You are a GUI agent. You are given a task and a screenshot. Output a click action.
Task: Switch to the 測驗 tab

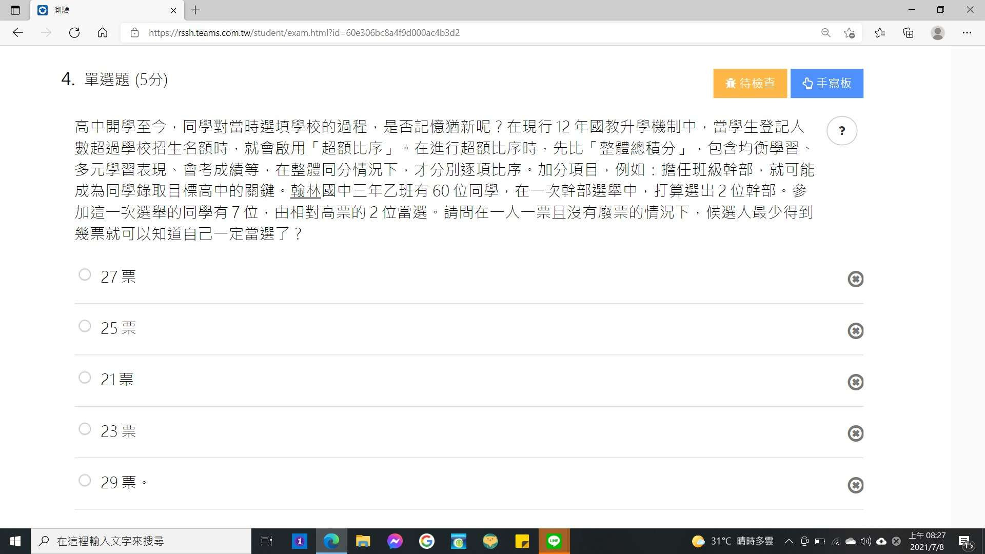[x=107, y=10]
